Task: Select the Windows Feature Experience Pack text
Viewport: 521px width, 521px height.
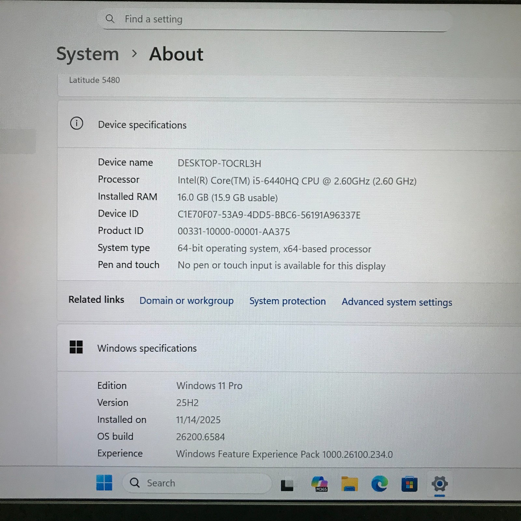Action: pyautogui.click(x=284, y=454)
